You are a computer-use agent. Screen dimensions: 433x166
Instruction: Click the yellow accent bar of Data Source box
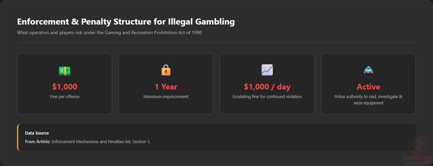point(18,137)
